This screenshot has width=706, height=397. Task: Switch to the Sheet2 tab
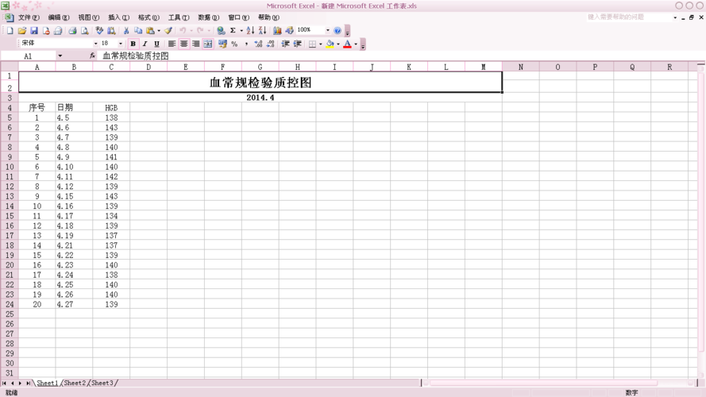(x=75, y=383)
